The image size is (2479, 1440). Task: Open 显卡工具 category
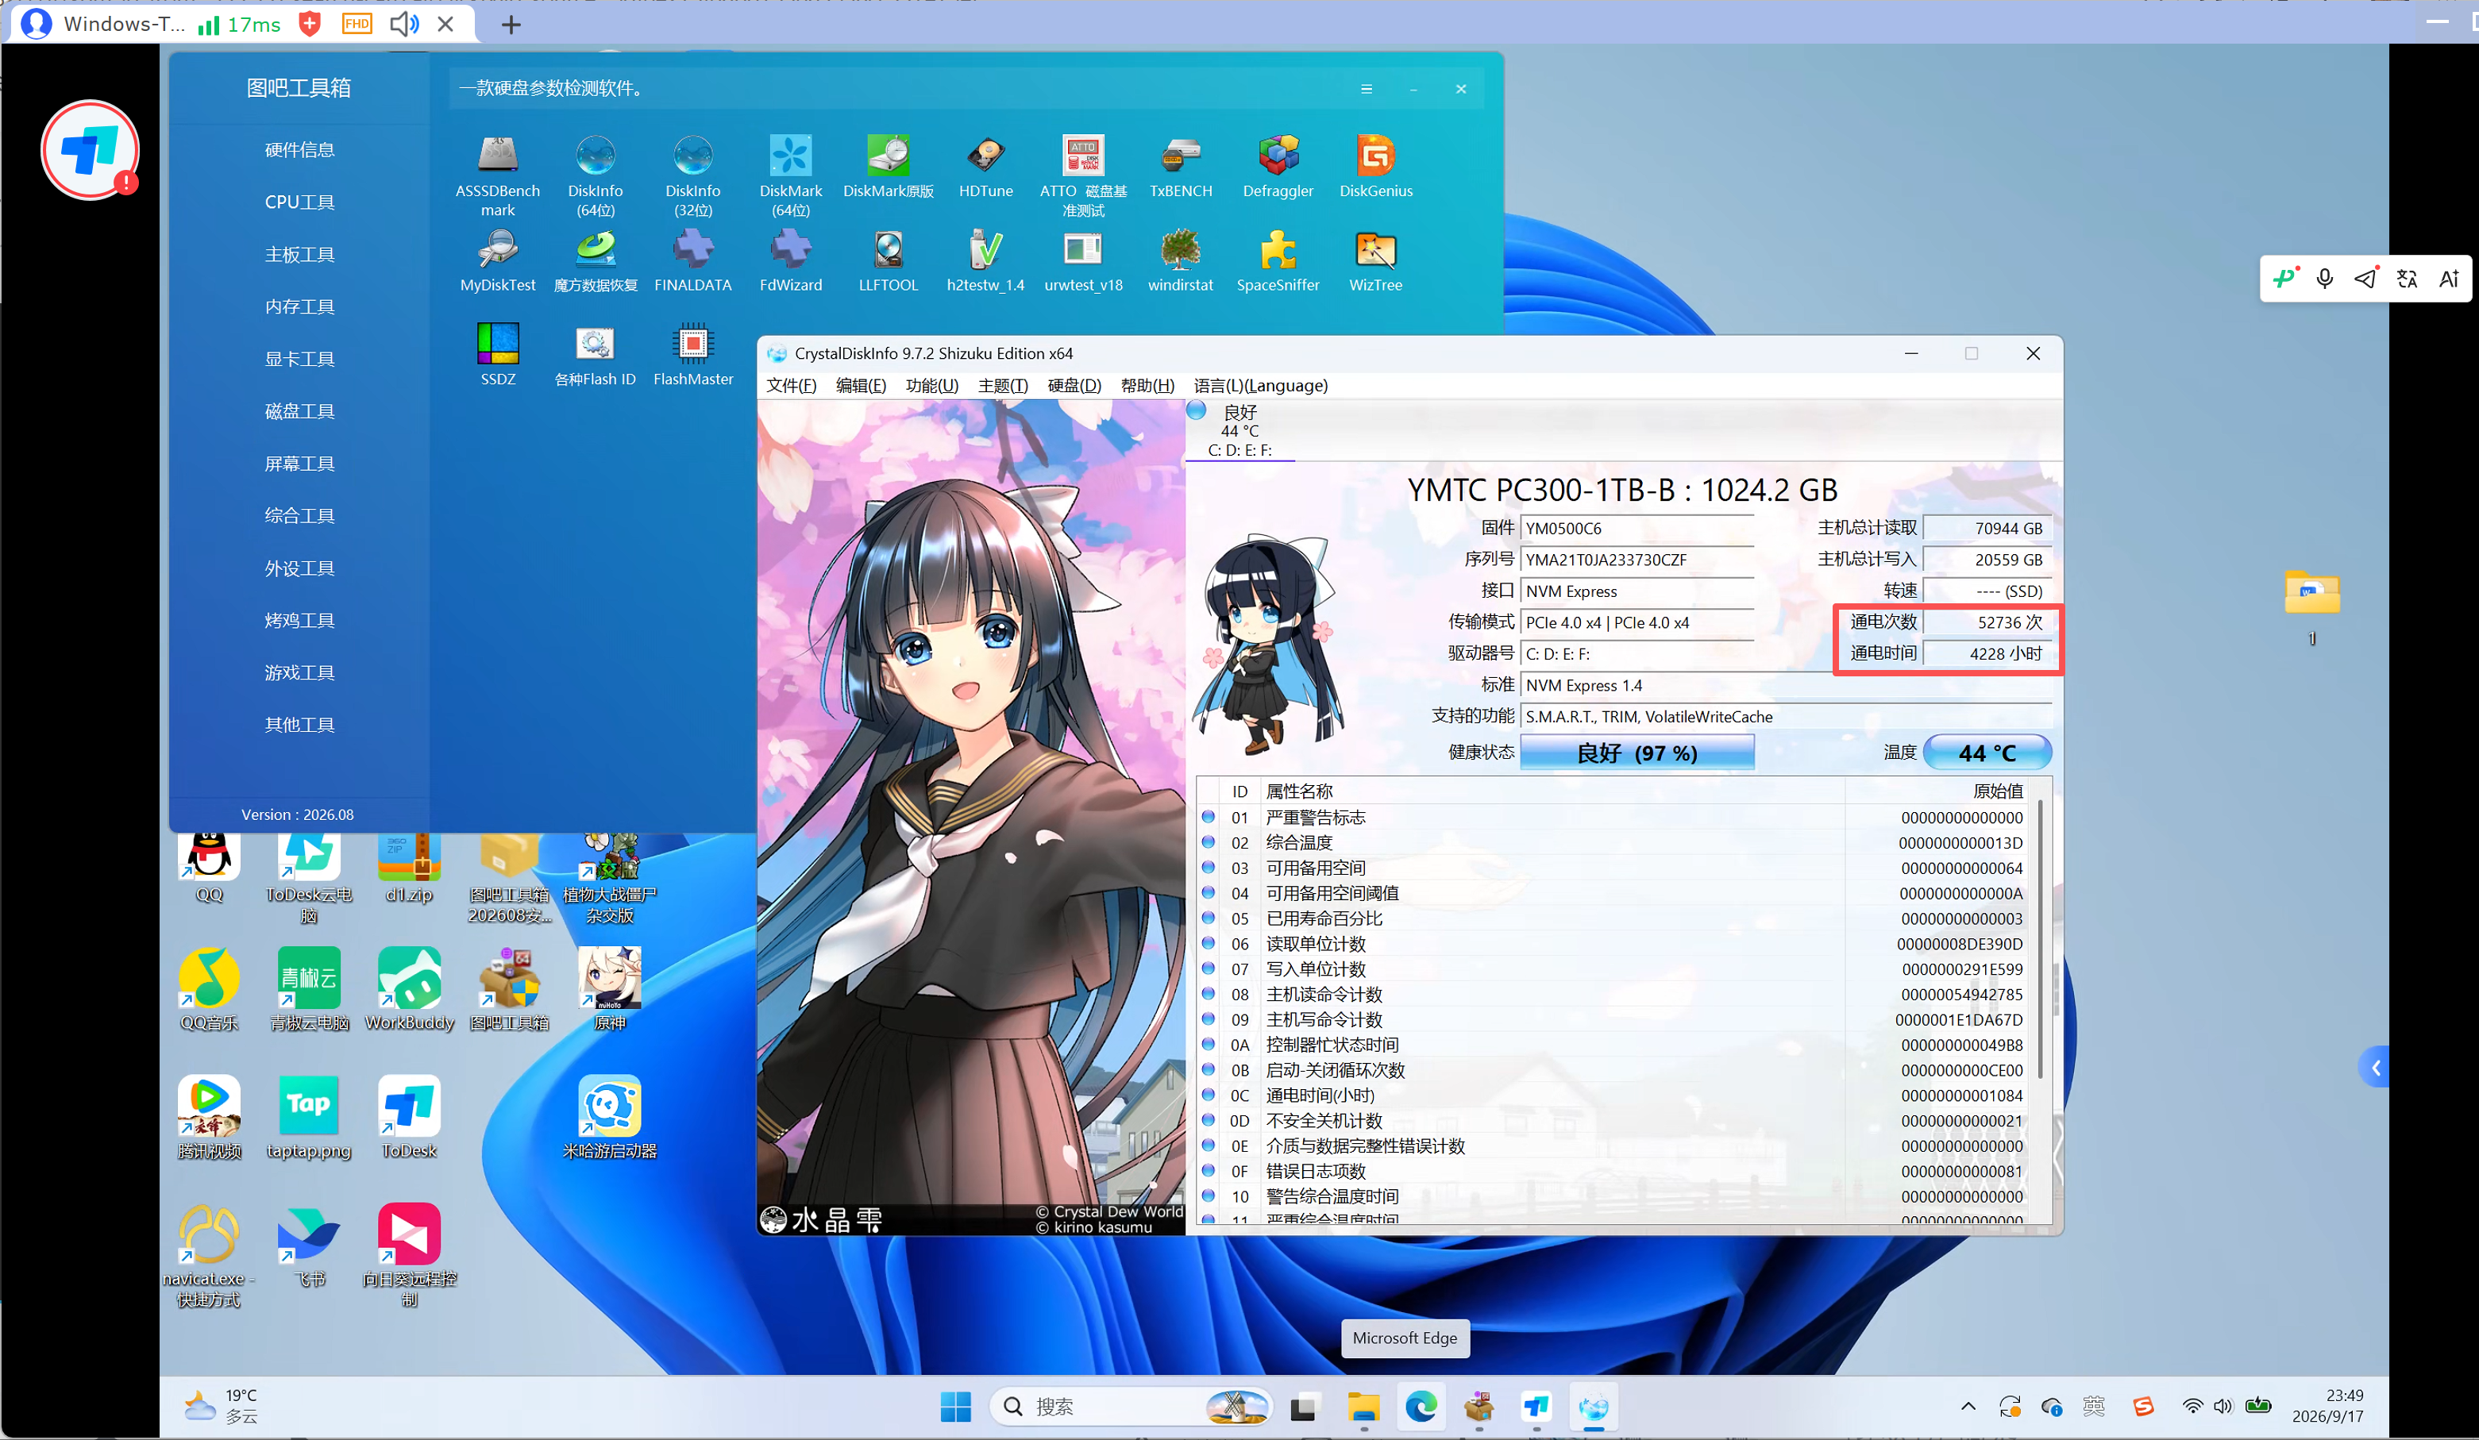point(299,358)
